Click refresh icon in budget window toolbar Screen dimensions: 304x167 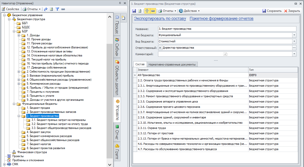pyautogui.click(x=140, y=11)
